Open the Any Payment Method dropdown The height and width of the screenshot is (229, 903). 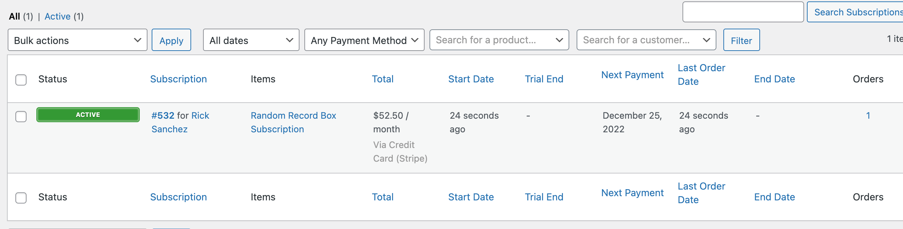tap(364, 40)
